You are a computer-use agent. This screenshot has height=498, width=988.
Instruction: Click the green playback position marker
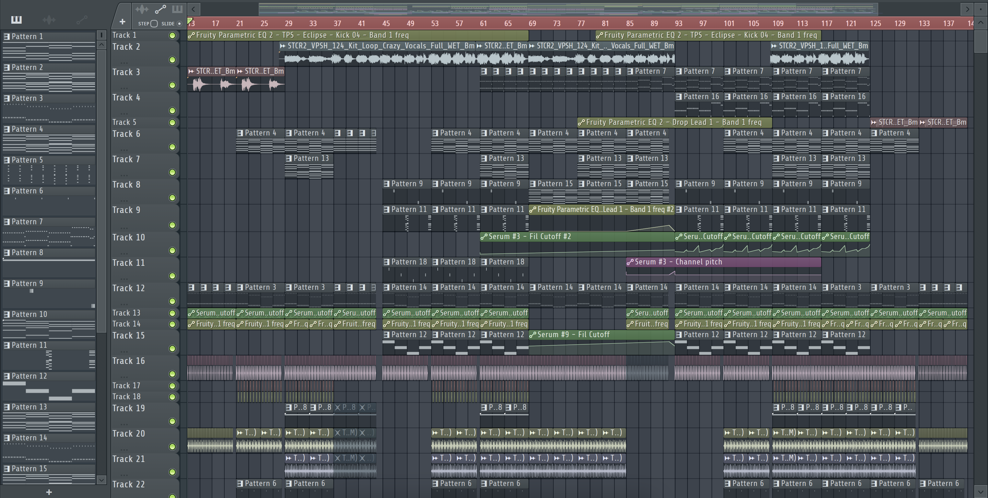[x=190, y=21]
